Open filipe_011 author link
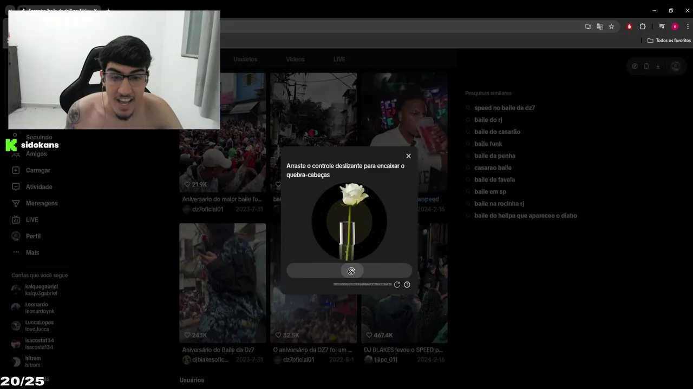 pos(385,360)
